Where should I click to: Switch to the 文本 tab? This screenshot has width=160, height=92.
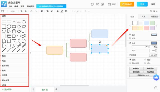pyautogui.click(x=143, y=17)
